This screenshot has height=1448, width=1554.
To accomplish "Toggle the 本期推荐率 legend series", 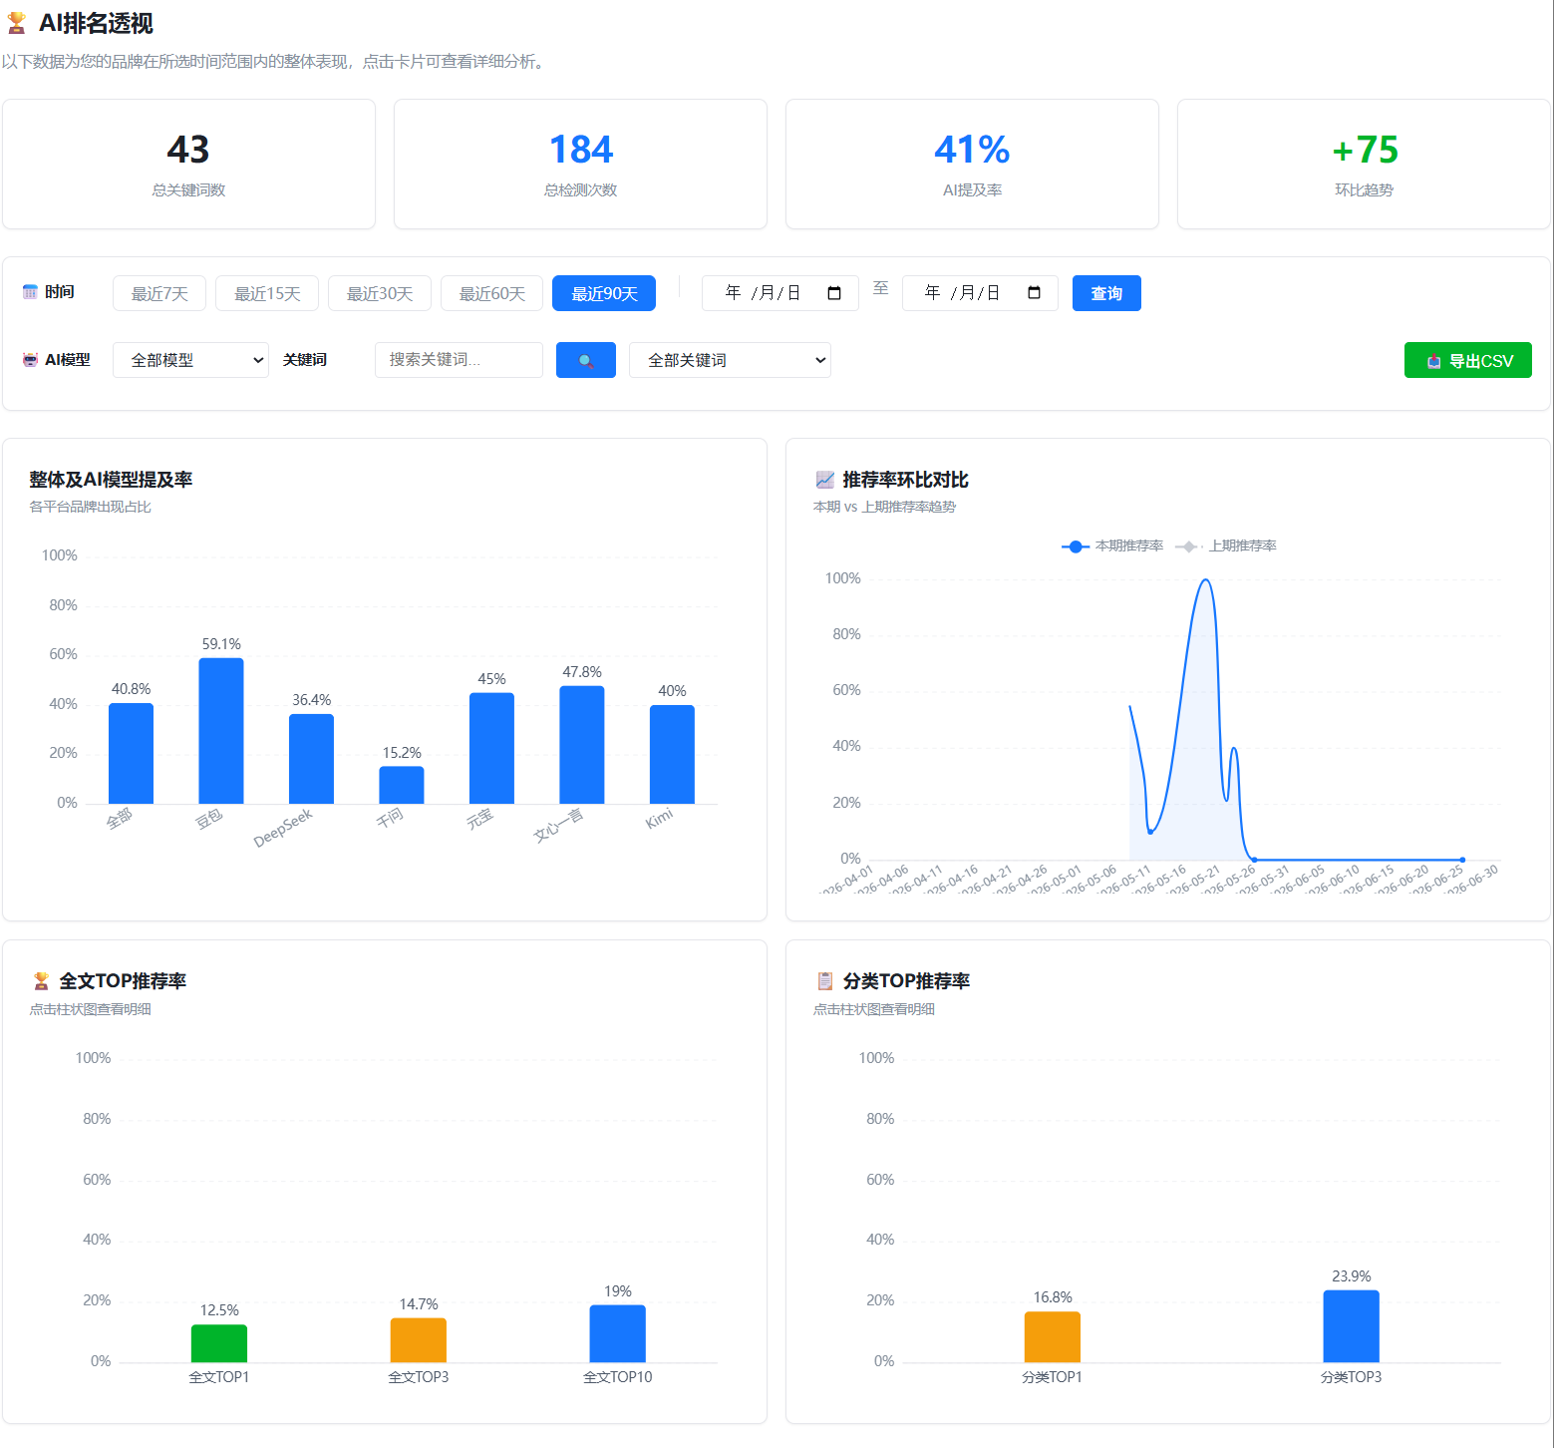I will click(x=1112, y=546).
